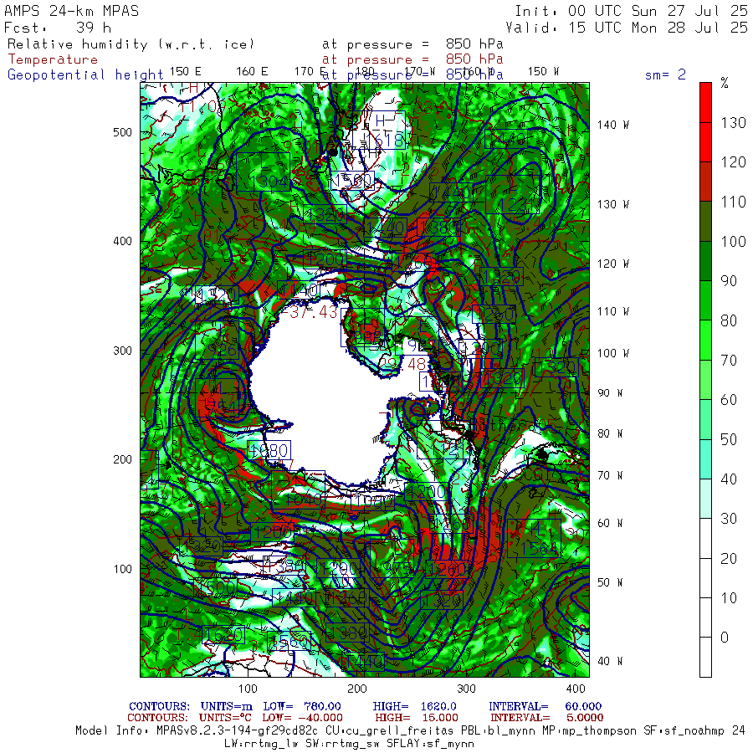Click the boxed "1680" contour label

pos(269,450)
